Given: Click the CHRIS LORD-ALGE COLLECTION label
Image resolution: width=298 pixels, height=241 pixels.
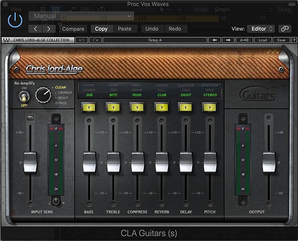Looking at the screenshot, I should point(41,40).
